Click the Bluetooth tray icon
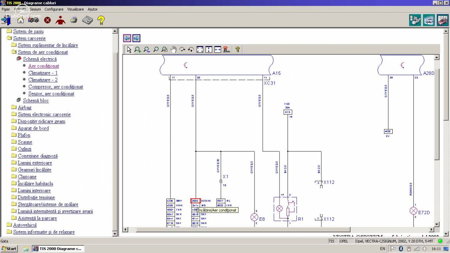Viewport: 450px width, 253px height. [400, 249]
